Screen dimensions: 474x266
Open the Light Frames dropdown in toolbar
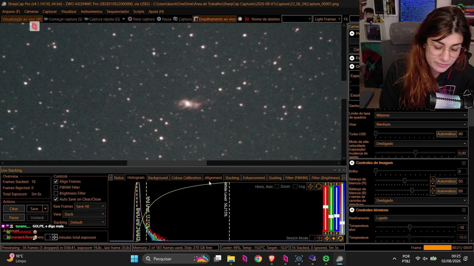(327, 19)
